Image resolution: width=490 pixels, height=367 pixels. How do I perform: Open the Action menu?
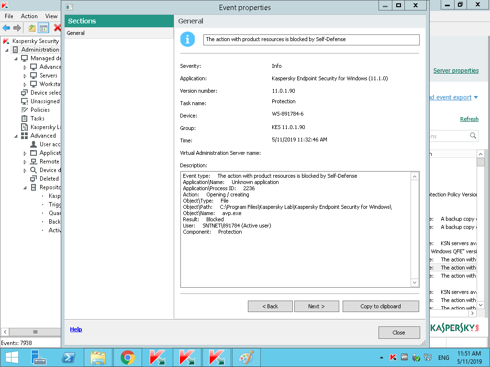(x=29, y=16)
